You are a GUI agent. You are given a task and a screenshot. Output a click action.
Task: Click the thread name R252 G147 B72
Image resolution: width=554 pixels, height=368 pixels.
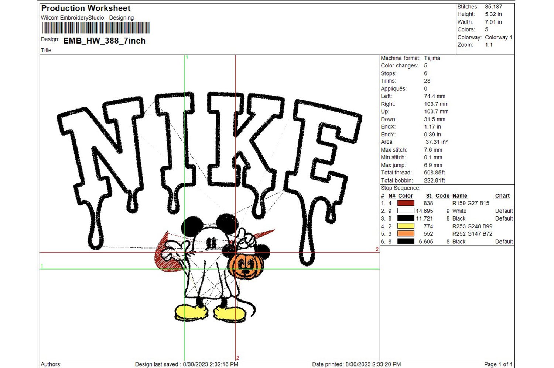click(472, 234)
